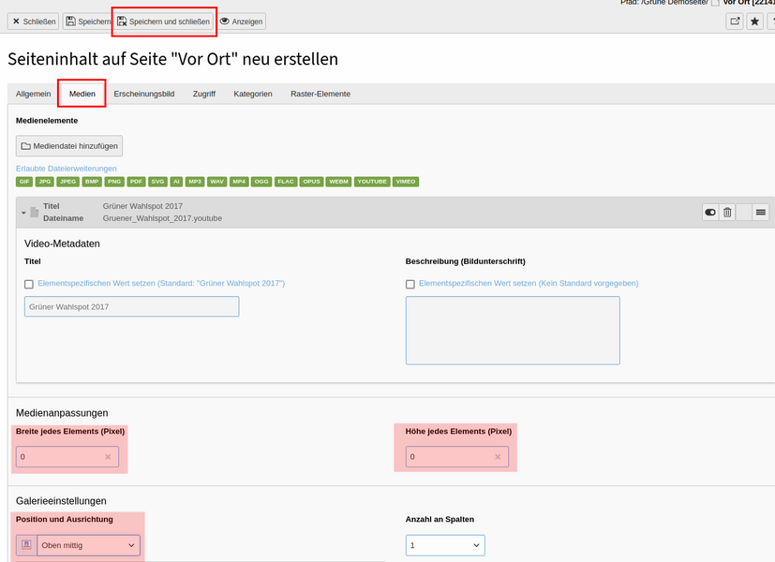The height and width of the screenshot is (562, 775).
Task: Open Anzahl an Spalten dropdown
Action: click(445, 545)
